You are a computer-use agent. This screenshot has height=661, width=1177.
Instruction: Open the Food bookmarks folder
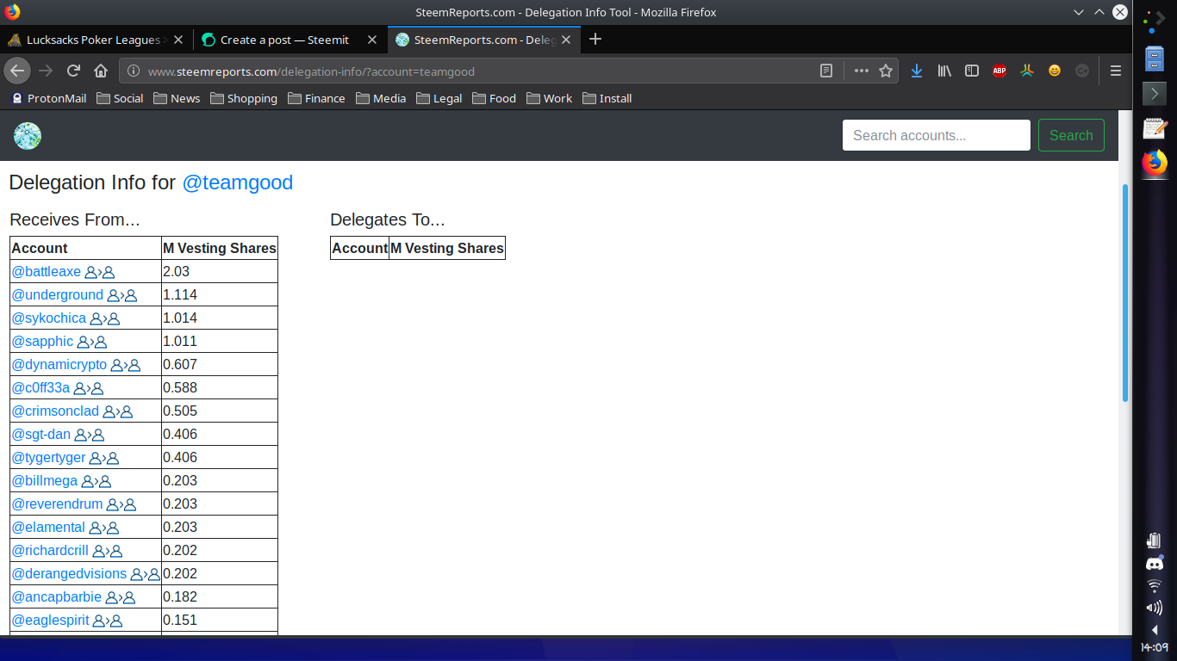(494, 98)
